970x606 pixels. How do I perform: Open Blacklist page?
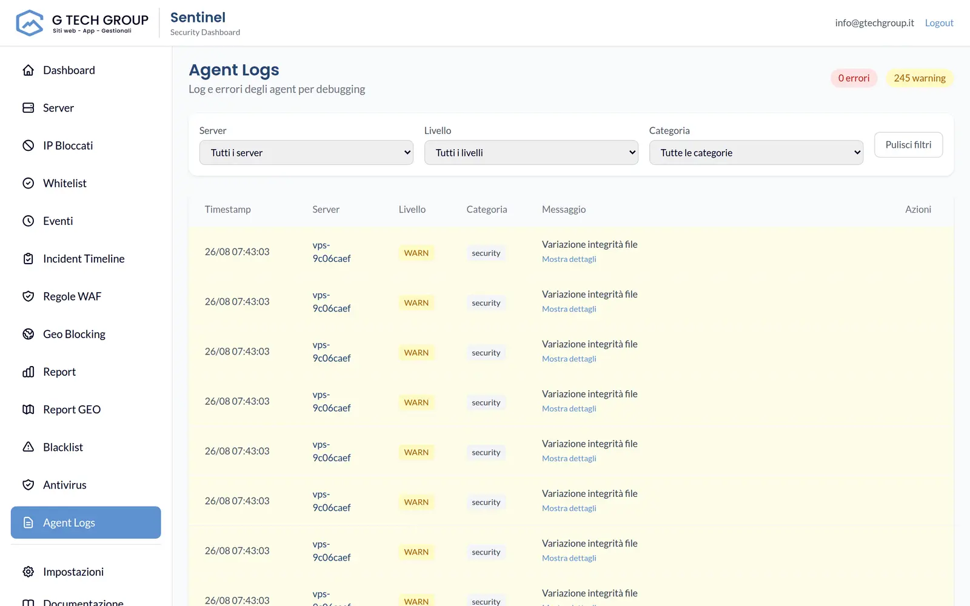(86, 447)
